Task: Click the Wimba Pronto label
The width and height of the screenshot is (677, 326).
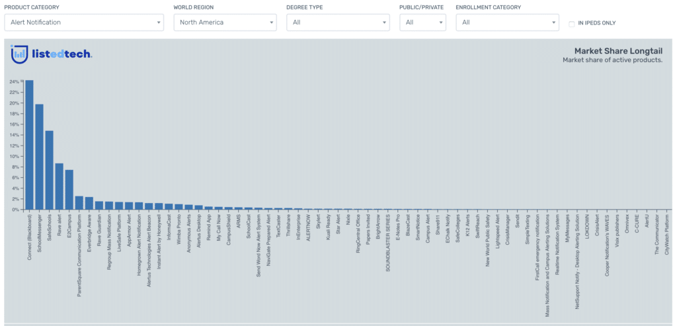Action: [179, 229]
